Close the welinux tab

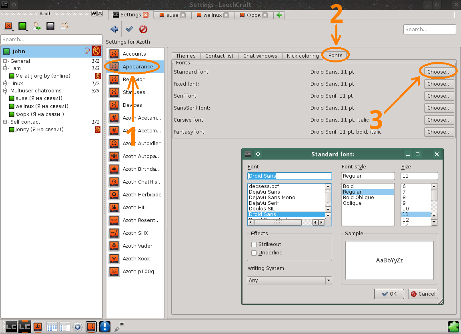pos(226,15)
